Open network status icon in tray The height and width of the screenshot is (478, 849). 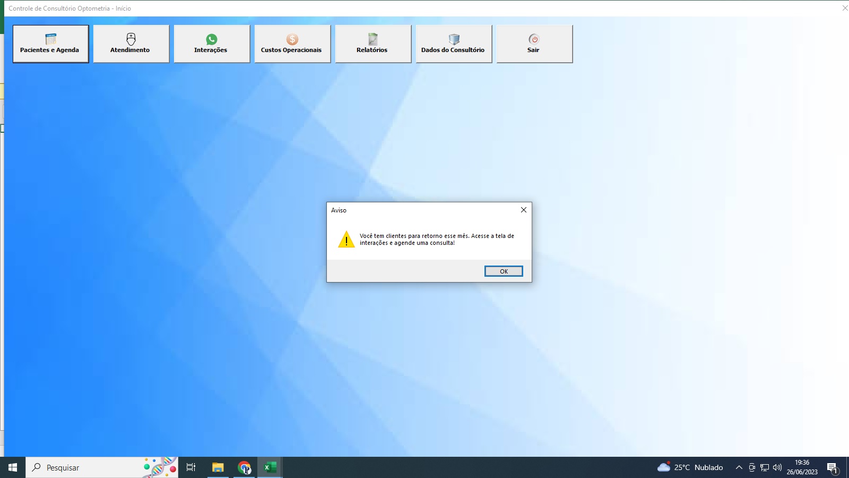pyautogui.click(x=765, y=467)
